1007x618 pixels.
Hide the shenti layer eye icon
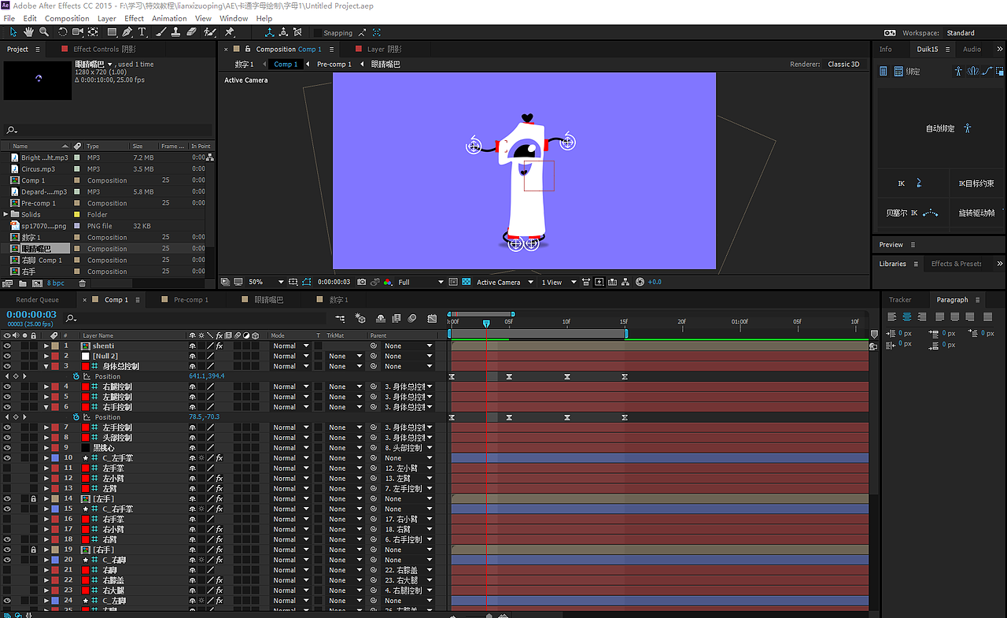7,346
